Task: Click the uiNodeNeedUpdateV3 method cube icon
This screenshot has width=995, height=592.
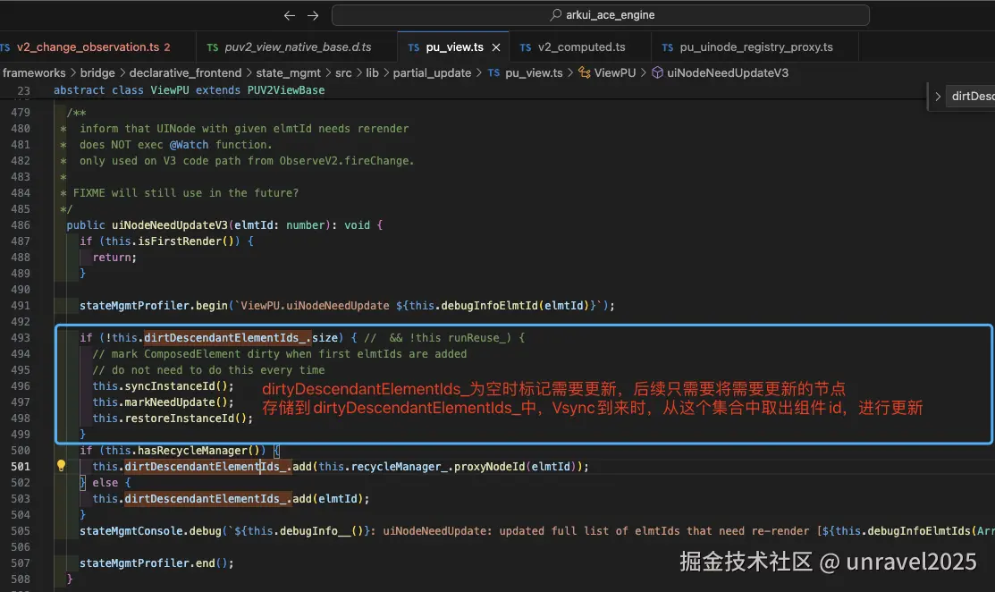Action: click(x=657, y=73)
